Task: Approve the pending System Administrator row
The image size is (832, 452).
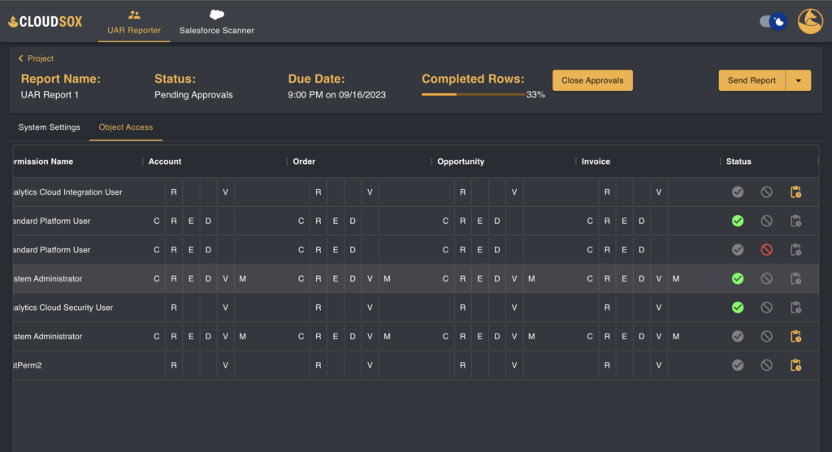Action: [x=738, y=337]
